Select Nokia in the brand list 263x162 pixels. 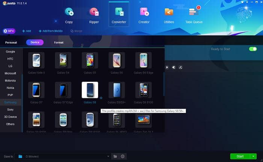click(11, 88)
